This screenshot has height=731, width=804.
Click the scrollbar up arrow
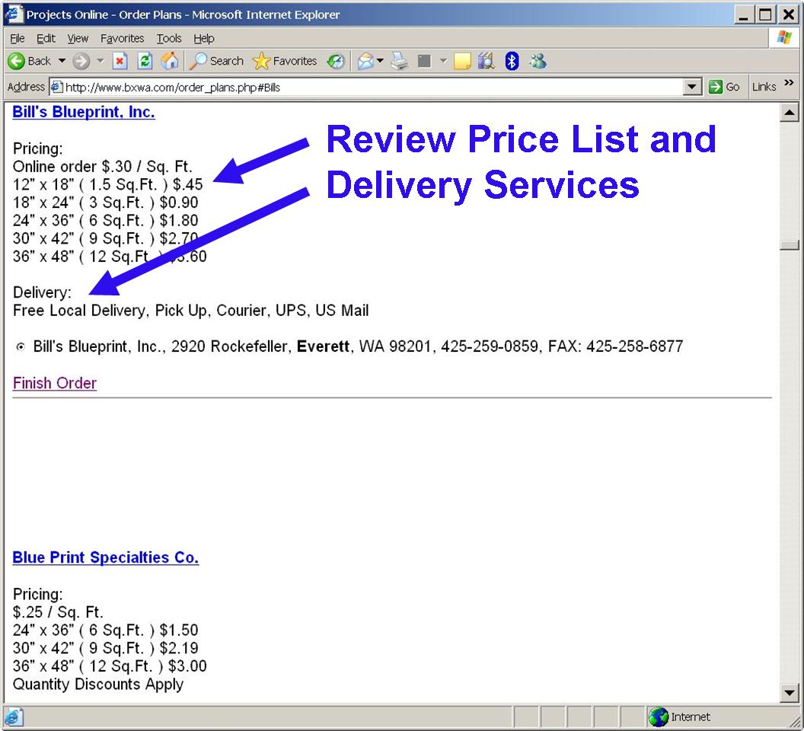coord(789,113)
